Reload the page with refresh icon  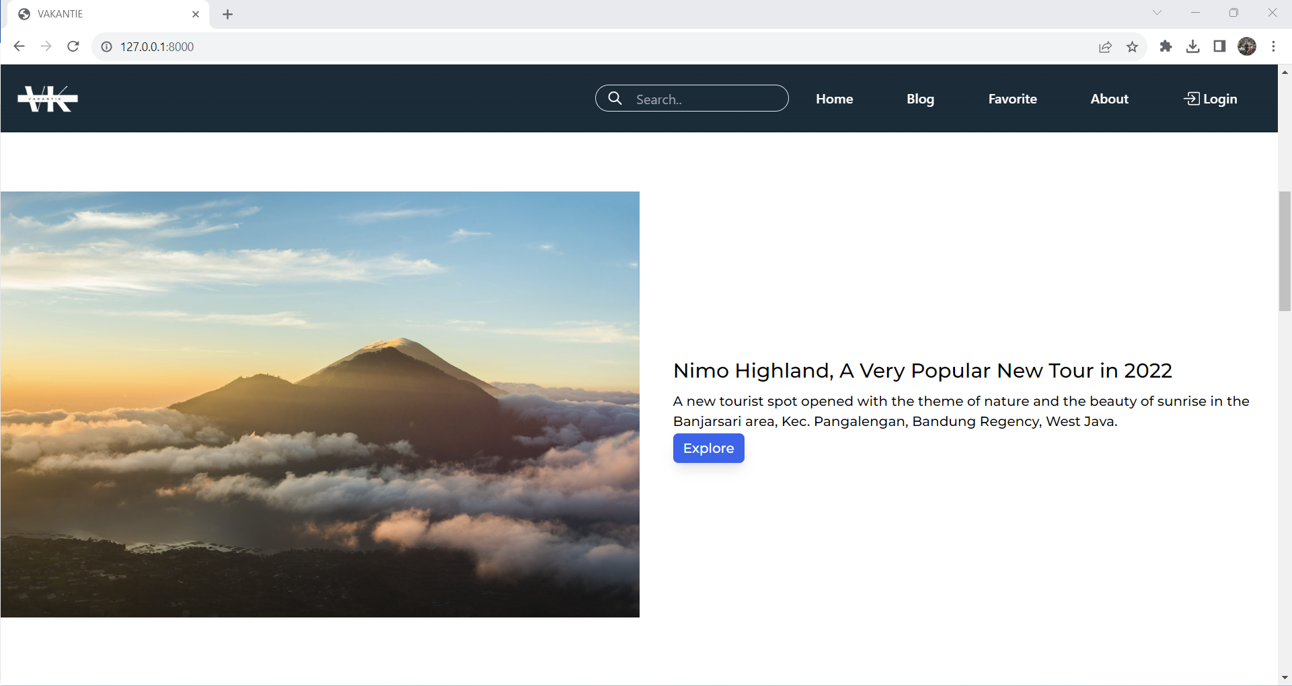(73, 46)
